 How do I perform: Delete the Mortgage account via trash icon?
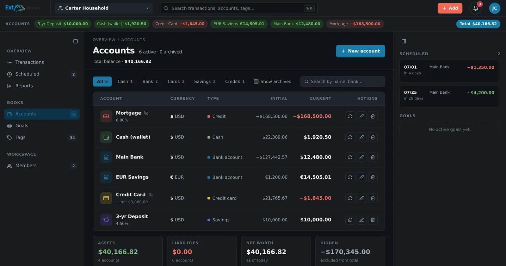click(373, 116)
